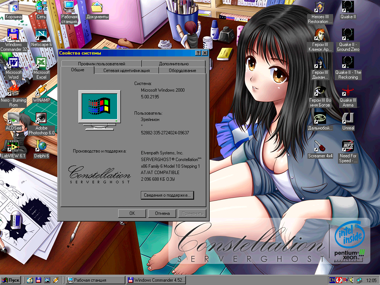The image size is (380, 285).
Task: Click the network connection tray icon
Action: pyautogui.click(x=359, y=280)
